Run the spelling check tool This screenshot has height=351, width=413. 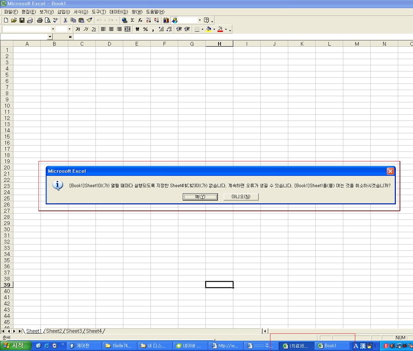55,20
